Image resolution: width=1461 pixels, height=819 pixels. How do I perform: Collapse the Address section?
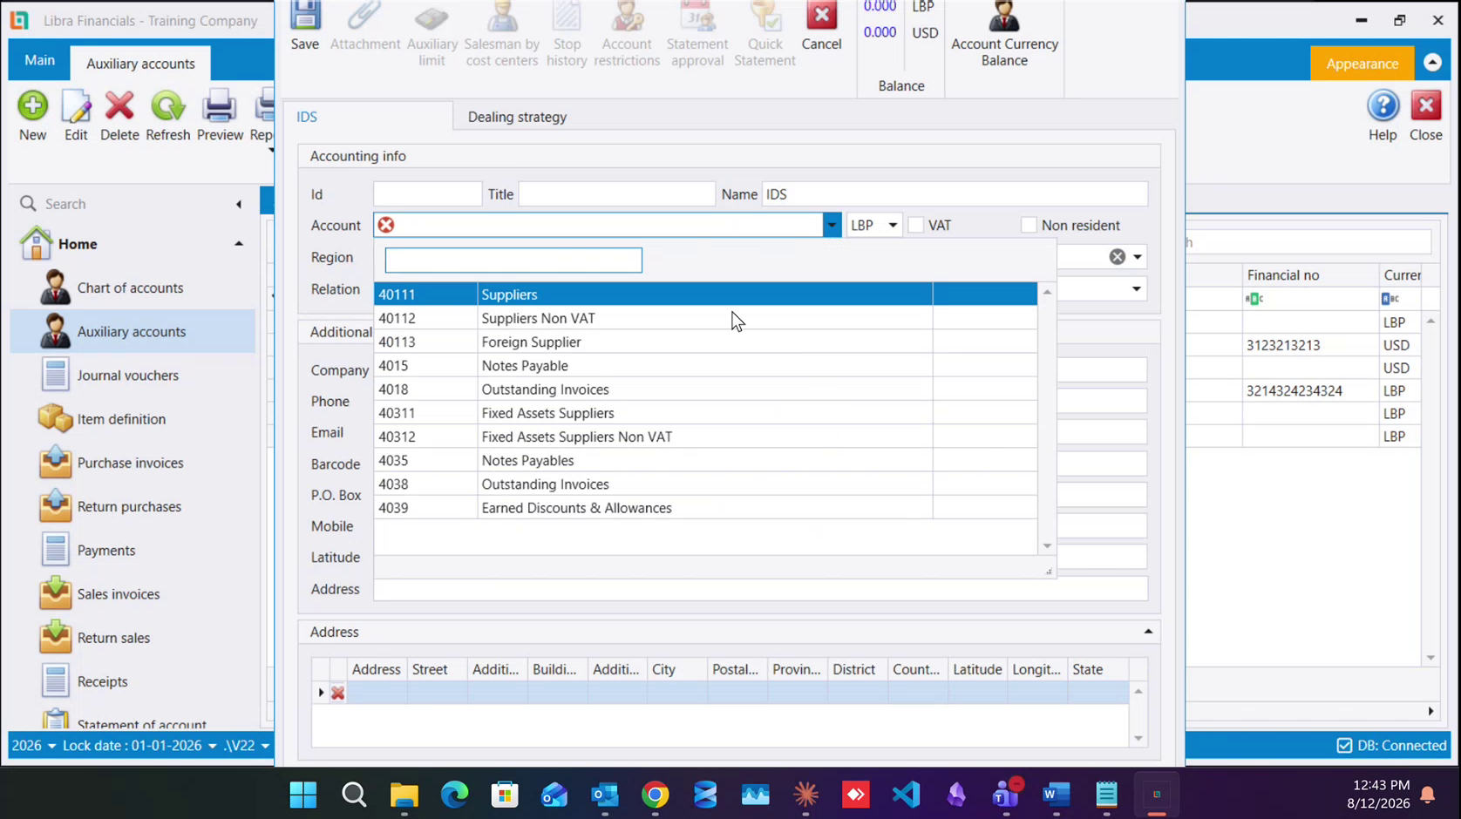pyautogui.click(x=1148, y=632)
